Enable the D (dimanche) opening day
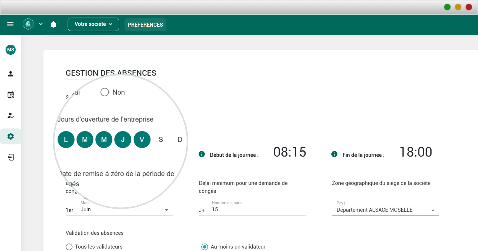The height and width of the screenshot is (251, 478). tap(180, 140)
